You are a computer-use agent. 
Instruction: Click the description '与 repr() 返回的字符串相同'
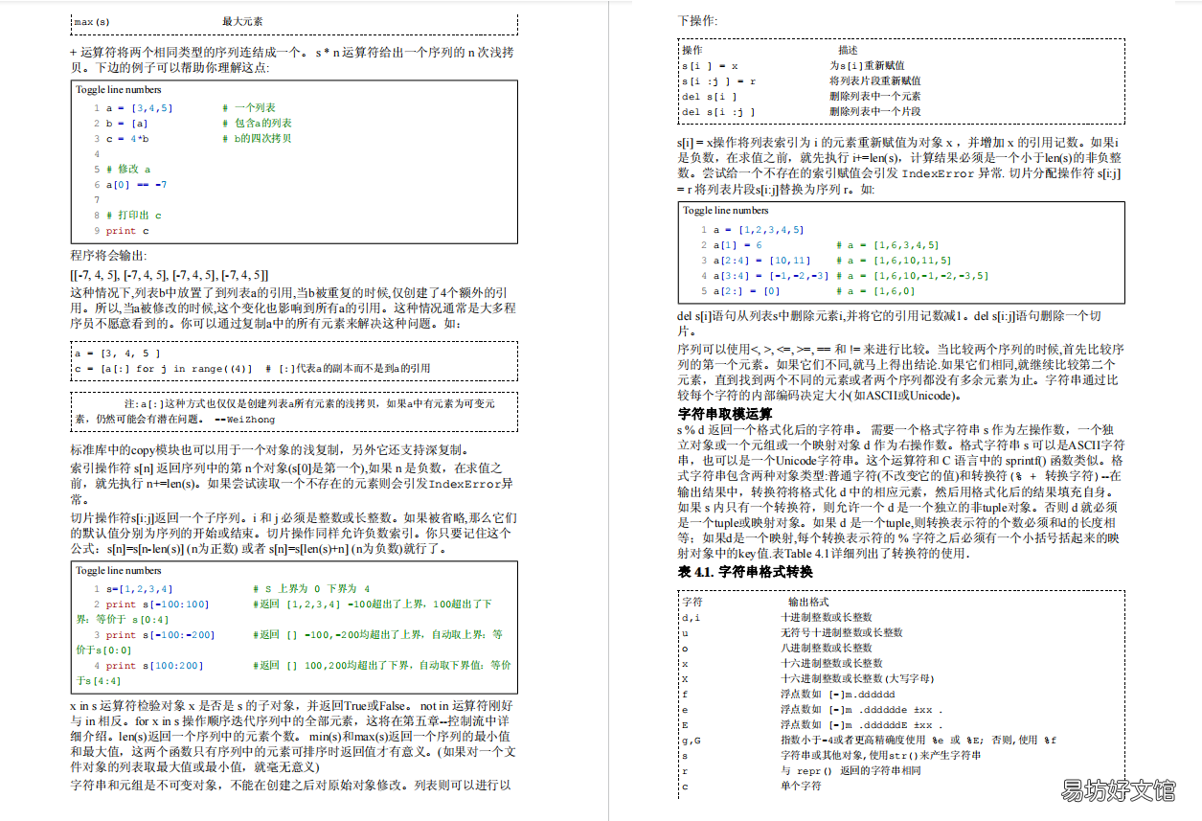pos(850,770)
